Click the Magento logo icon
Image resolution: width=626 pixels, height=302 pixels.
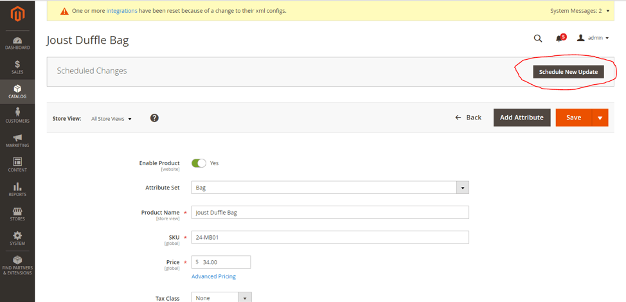pyautogui.click(x=17, y=14)
